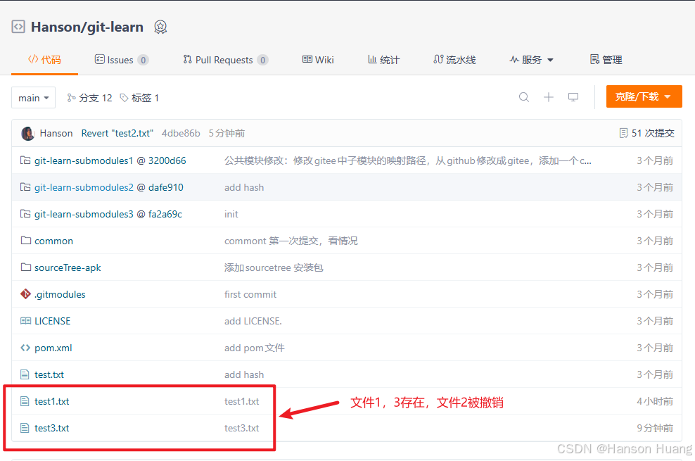Click the submodule icon of git-learn-submodules3
This screenshot has width=695, height=461.
pyautogui.click(x=26, y=214)
